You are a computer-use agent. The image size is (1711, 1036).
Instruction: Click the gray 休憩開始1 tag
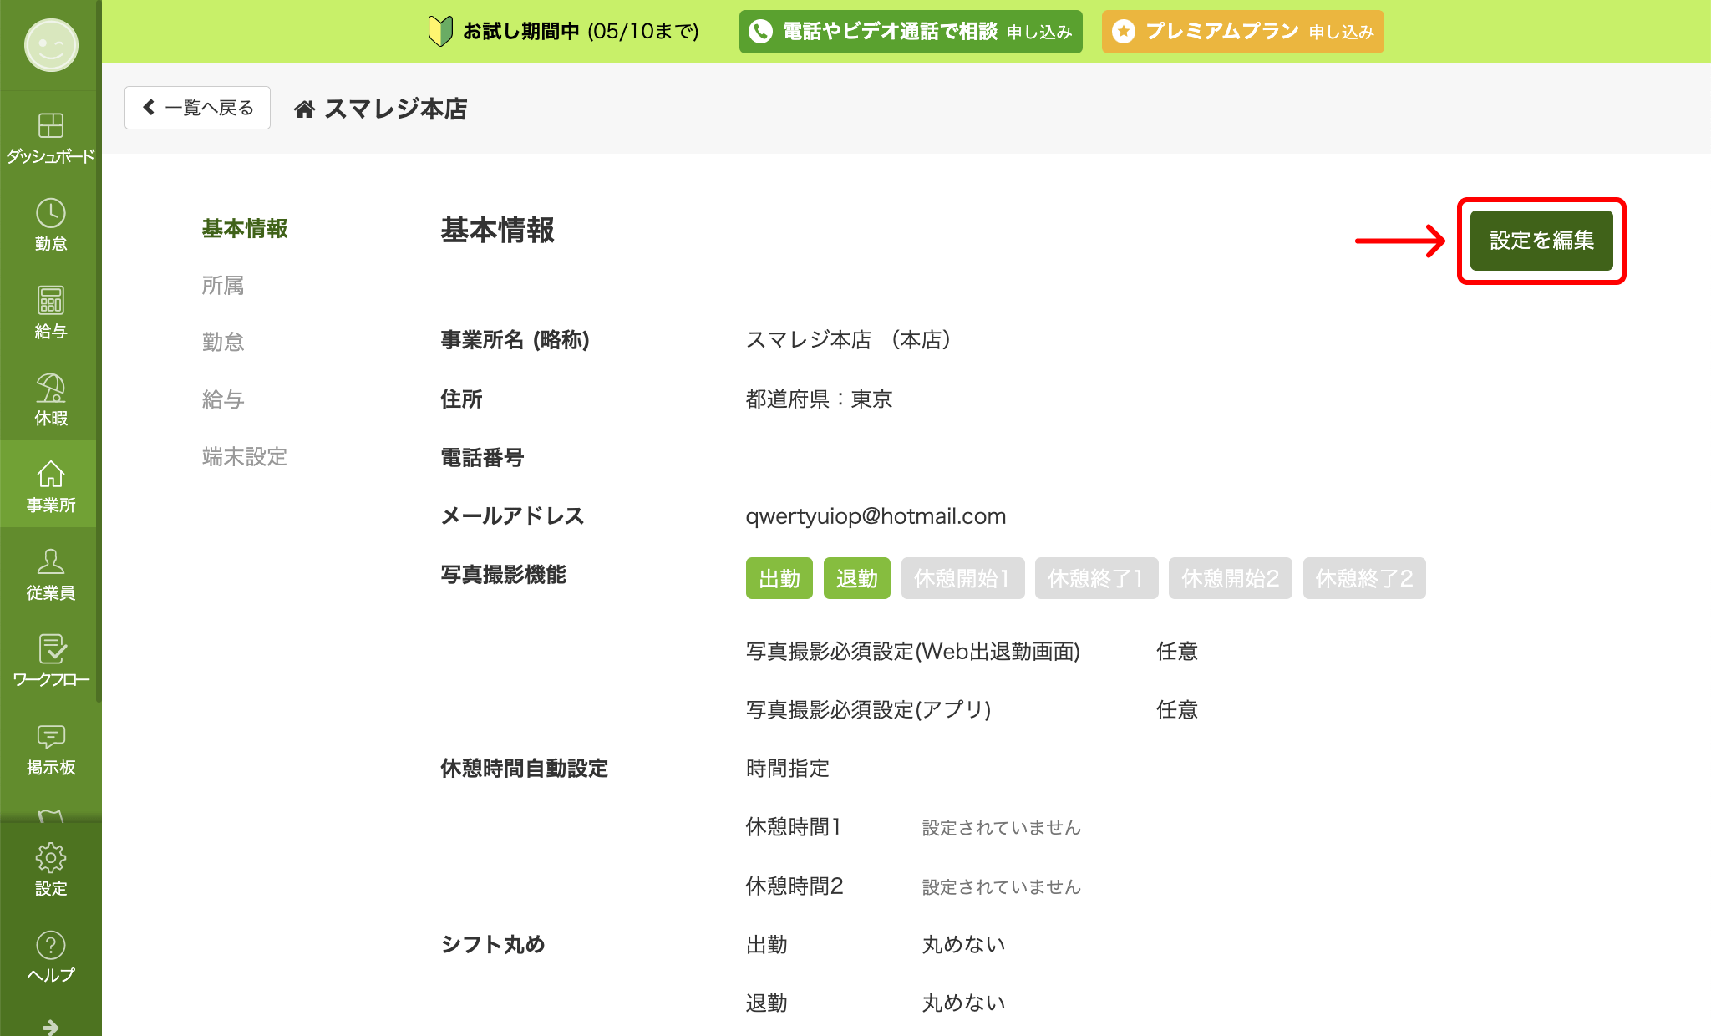(x=962, y=578)
